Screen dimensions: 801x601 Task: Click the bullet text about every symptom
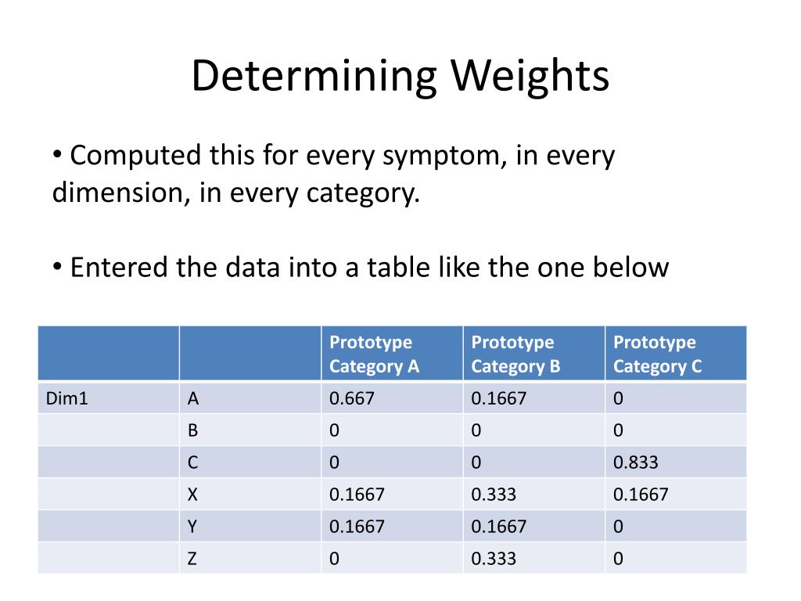pos(334,174)
